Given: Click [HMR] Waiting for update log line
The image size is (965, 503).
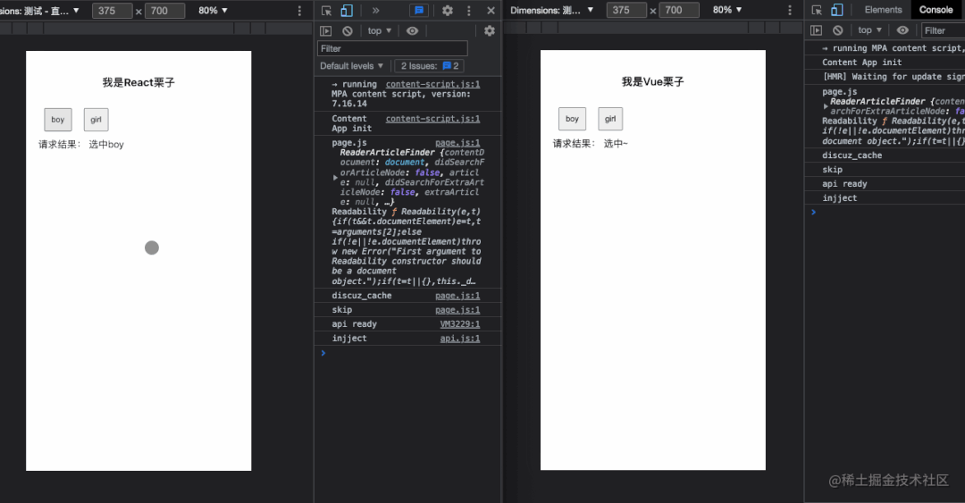Looking at the screenshot, I should tap(894, 76).
